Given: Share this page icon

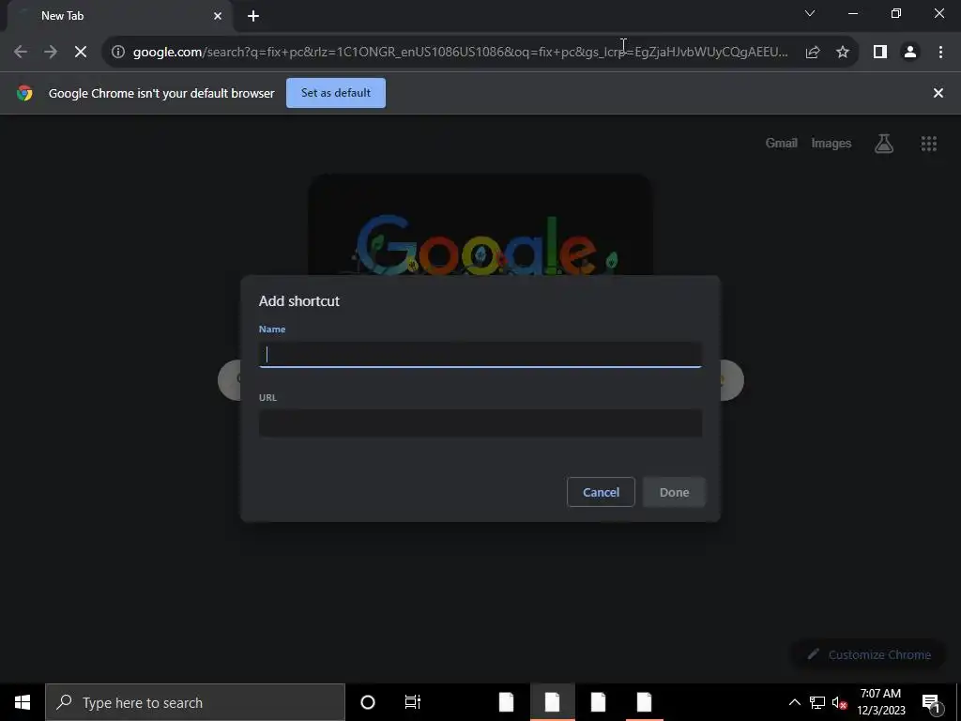Looking at the screenshot, I should 813,53.
